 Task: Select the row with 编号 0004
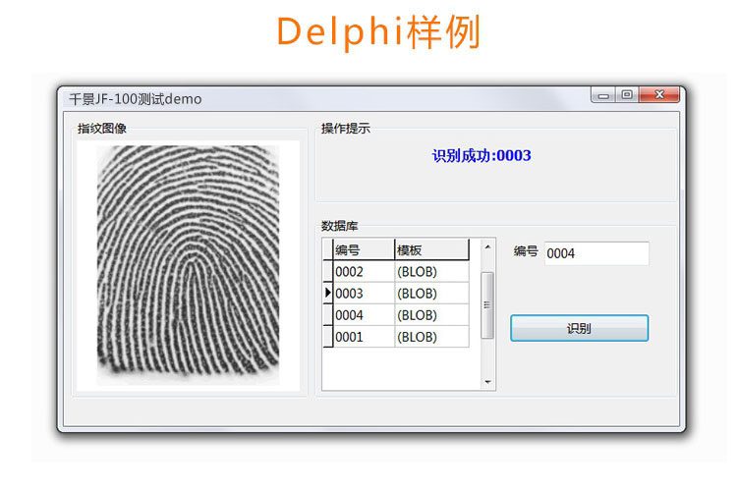tap(363, 315)
